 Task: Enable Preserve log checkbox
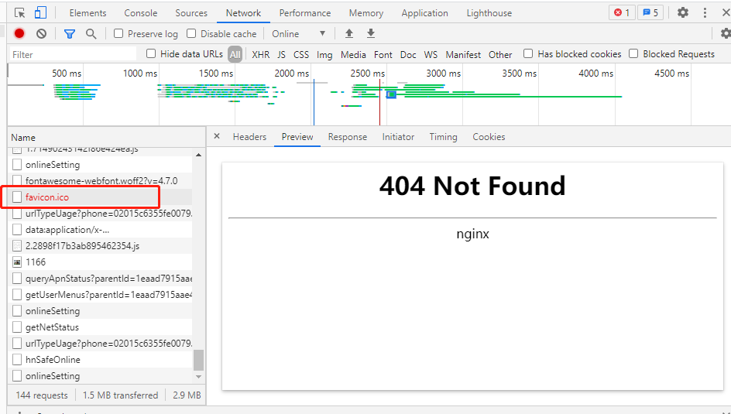point(118,33)
